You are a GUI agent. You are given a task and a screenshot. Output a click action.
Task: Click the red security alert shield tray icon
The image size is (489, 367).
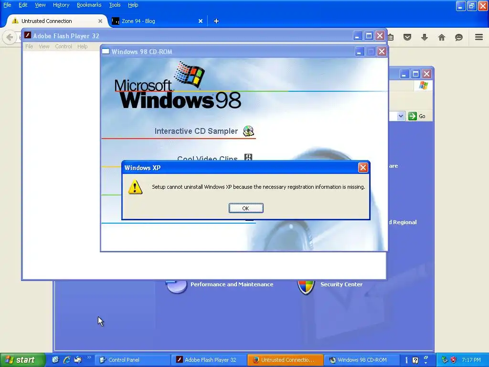click(454, 360)
